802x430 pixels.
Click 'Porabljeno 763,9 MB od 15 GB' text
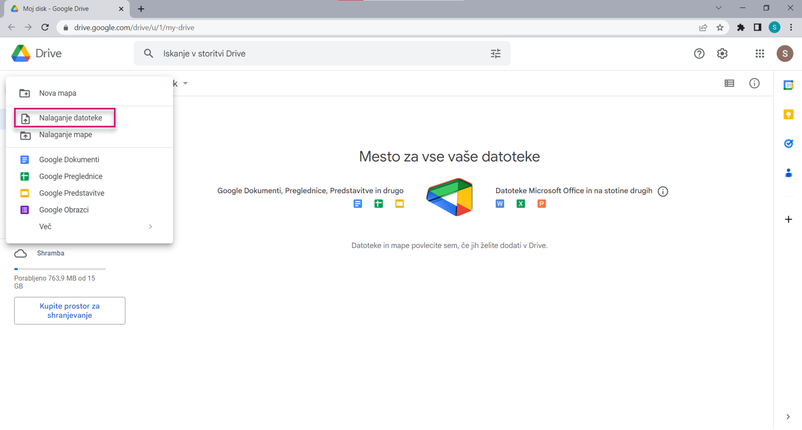click(54, 282)
